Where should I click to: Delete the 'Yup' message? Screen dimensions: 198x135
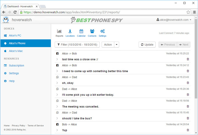[188, 130]
